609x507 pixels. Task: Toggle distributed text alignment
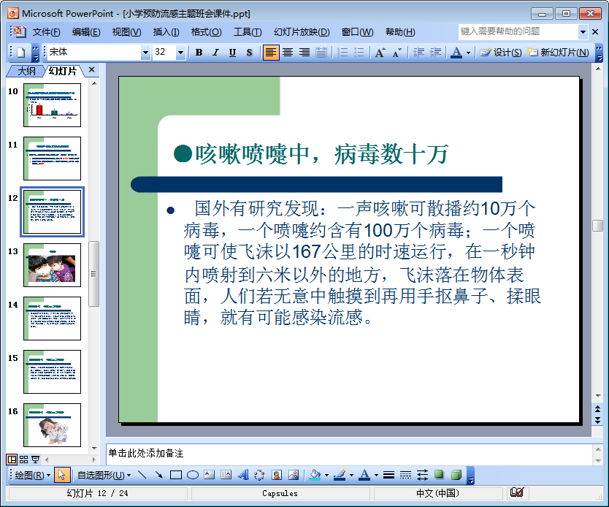[321, 53]
